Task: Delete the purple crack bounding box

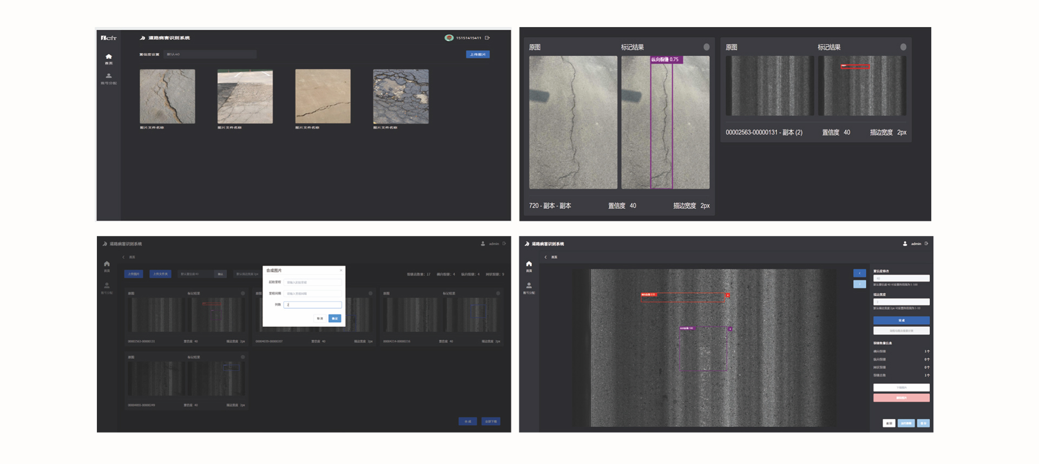Action: coord(730,329)
